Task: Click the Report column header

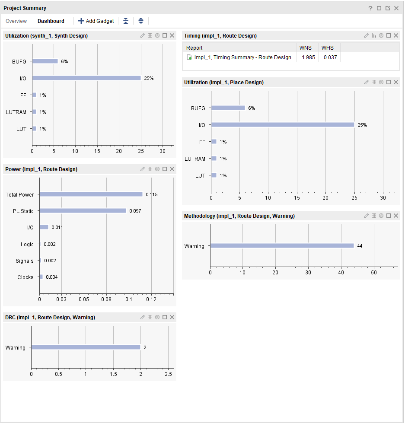Action: 239,48
